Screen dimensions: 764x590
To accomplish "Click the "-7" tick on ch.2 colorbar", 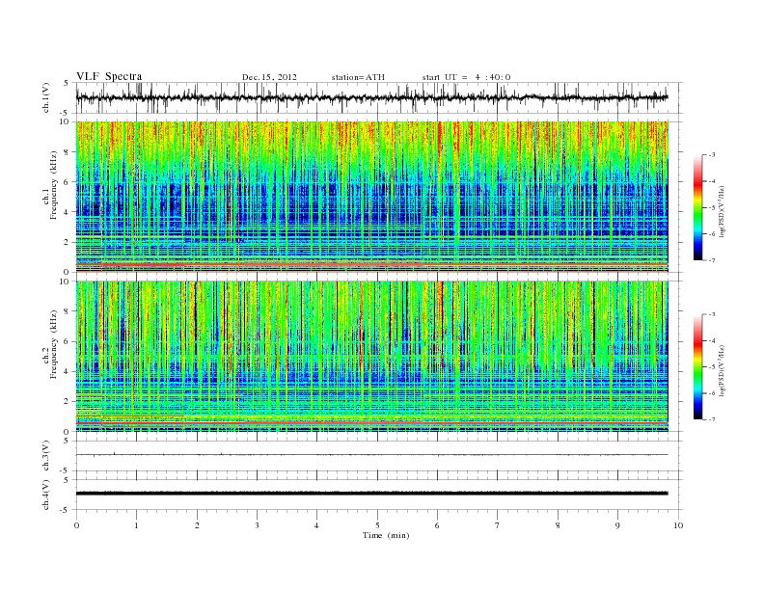I will click(711, 419).
